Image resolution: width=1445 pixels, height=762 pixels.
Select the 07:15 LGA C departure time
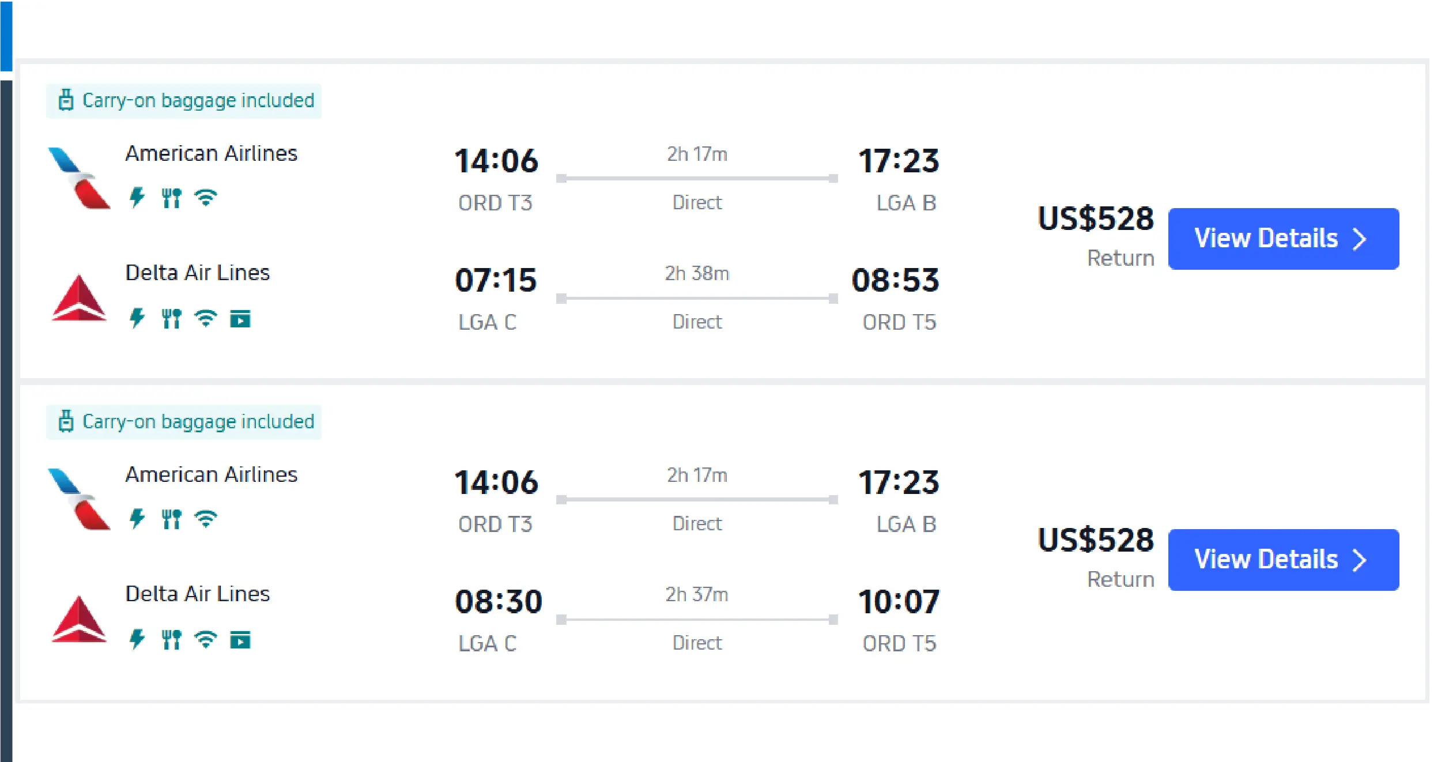point(496,280)
